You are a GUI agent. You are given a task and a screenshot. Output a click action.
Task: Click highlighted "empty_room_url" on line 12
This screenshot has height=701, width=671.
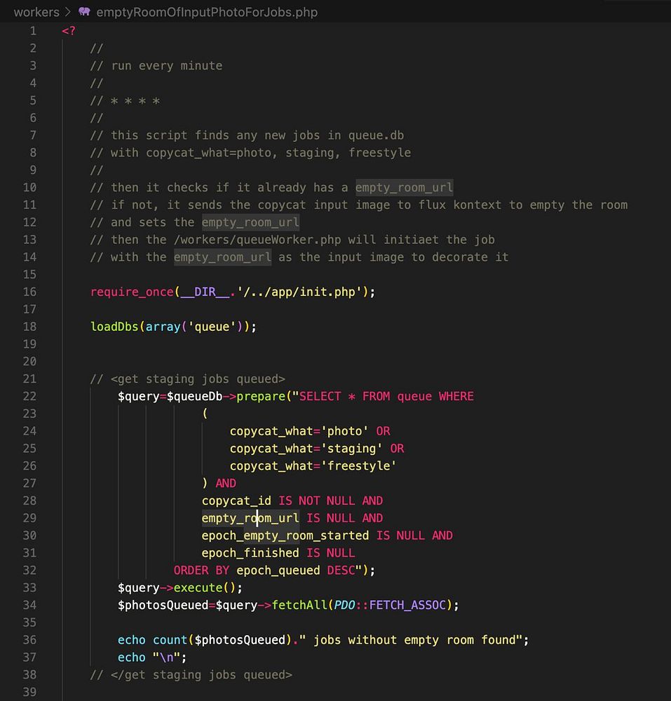pyautogui.click(x=250, y=222)
